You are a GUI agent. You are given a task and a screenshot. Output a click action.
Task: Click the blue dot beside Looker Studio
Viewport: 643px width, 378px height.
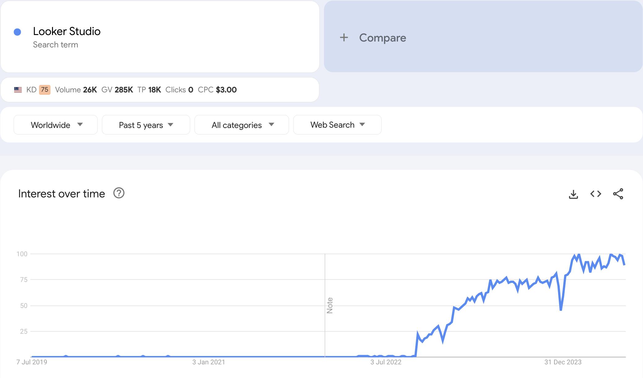(x=17, y=32)
